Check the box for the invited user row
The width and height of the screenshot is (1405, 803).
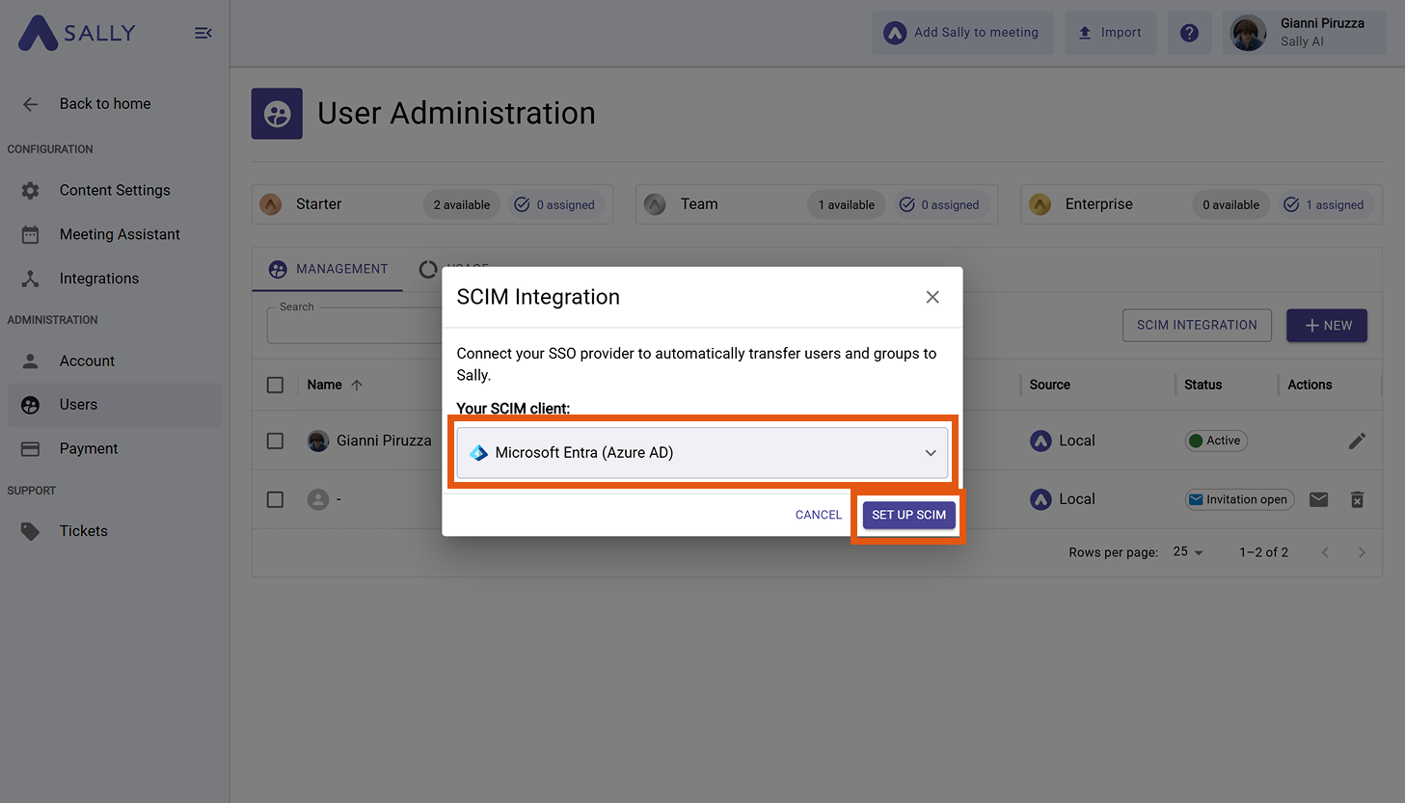pos(275,499)
